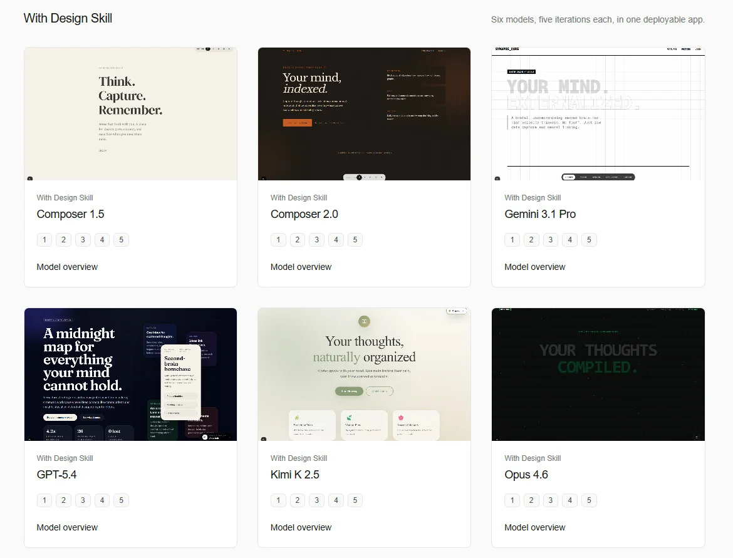Select iteration 3 for GPT-5.4
The image size is (733, 558).
point(83,500)
